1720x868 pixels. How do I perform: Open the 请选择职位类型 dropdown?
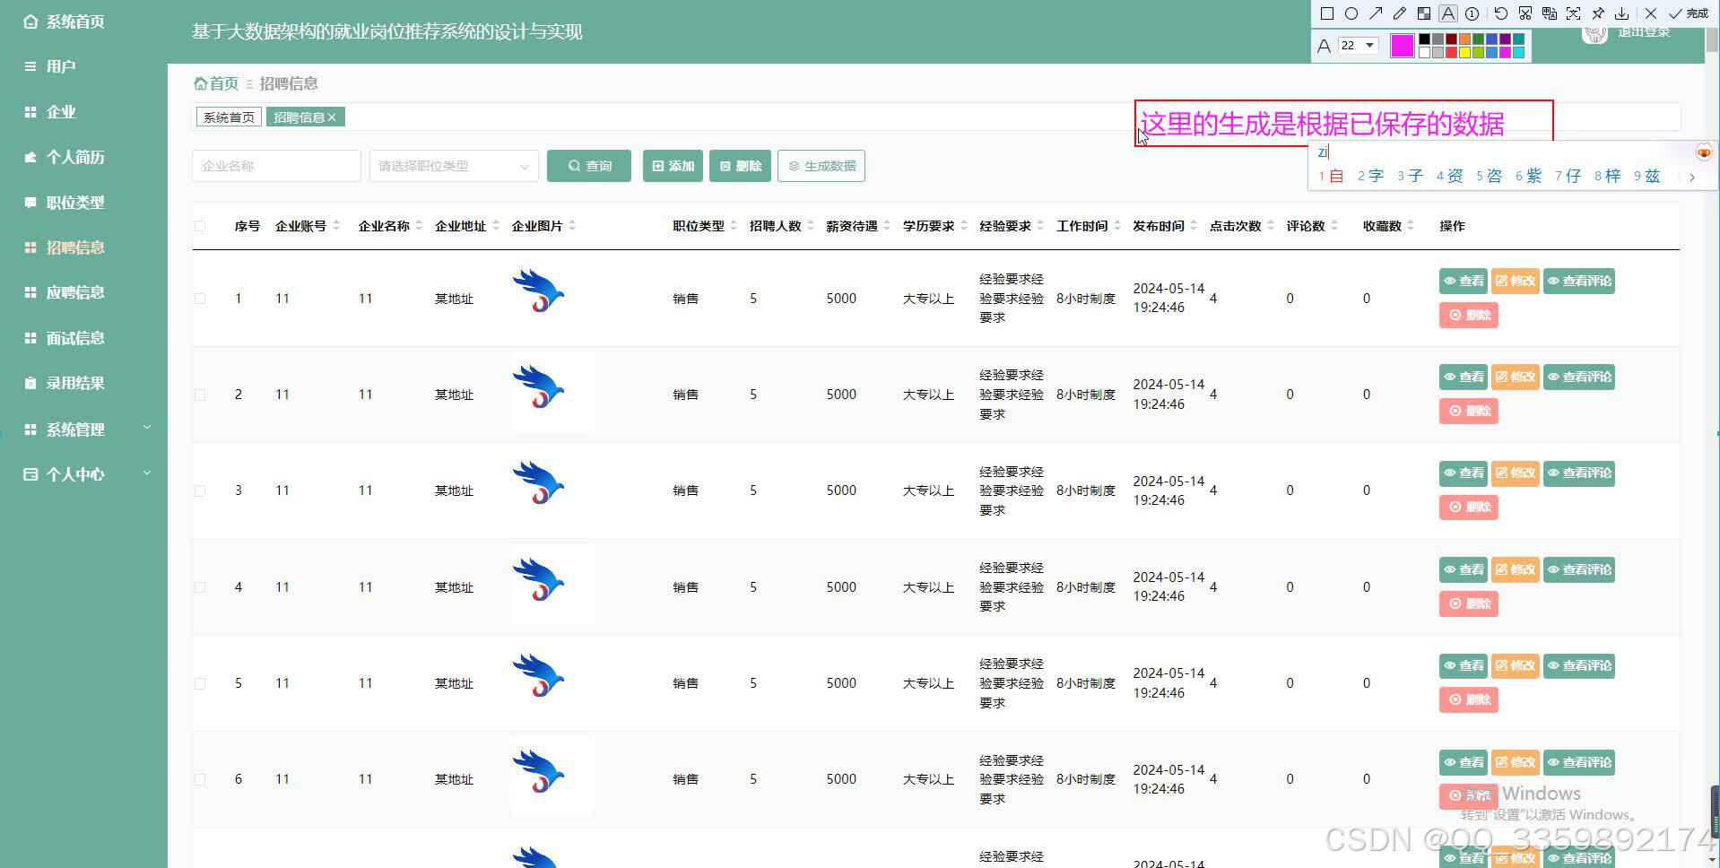454,166
